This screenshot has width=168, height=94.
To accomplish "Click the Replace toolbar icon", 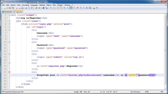I will point(46,8).
